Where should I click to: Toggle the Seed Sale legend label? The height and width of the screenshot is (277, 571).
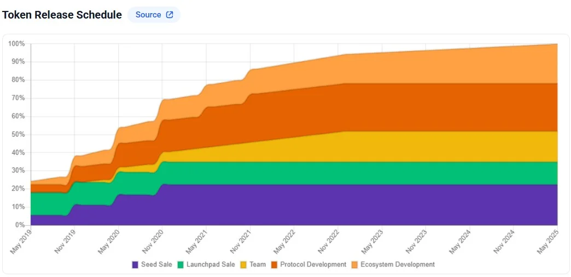(x=156, y=264)
